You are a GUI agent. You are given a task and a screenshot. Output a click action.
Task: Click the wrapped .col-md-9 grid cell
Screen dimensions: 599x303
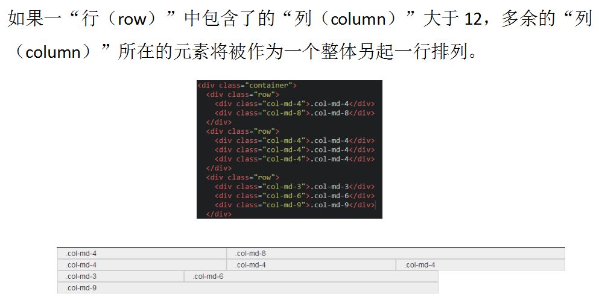(247, 288)
